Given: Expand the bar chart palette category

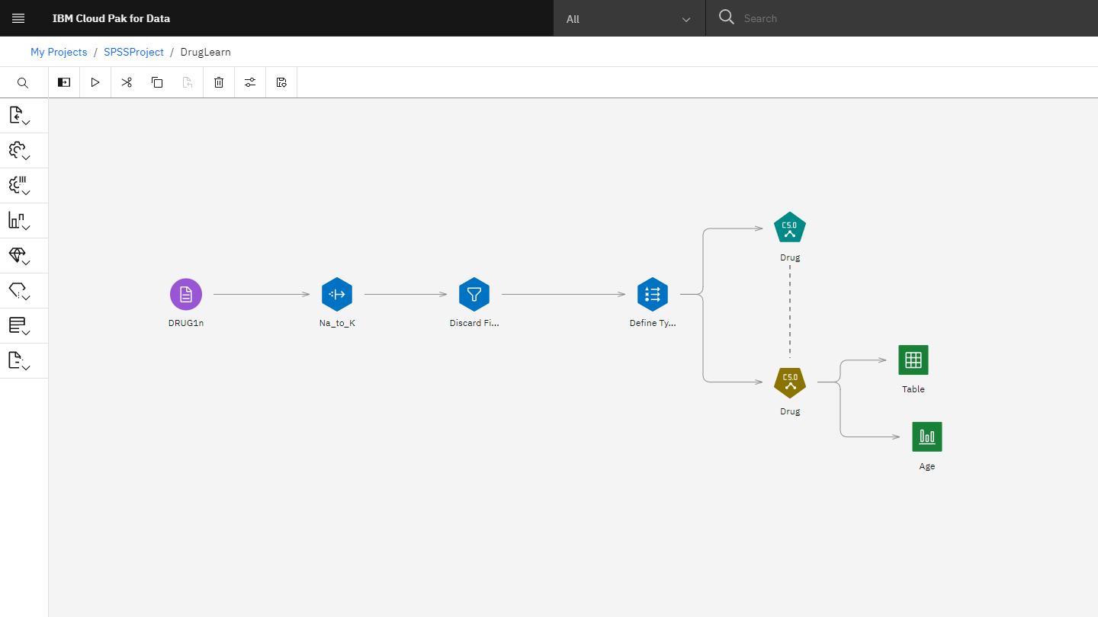Looking at the screenshot, I should coord(19,221).
